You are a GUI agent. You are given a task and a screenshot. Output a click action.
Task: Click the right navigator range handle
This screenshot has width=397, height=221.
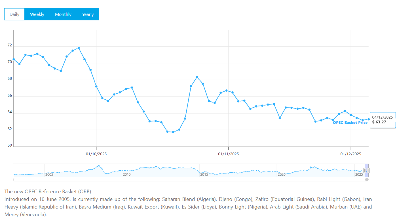pyautogui.click(x=368, y=170)
